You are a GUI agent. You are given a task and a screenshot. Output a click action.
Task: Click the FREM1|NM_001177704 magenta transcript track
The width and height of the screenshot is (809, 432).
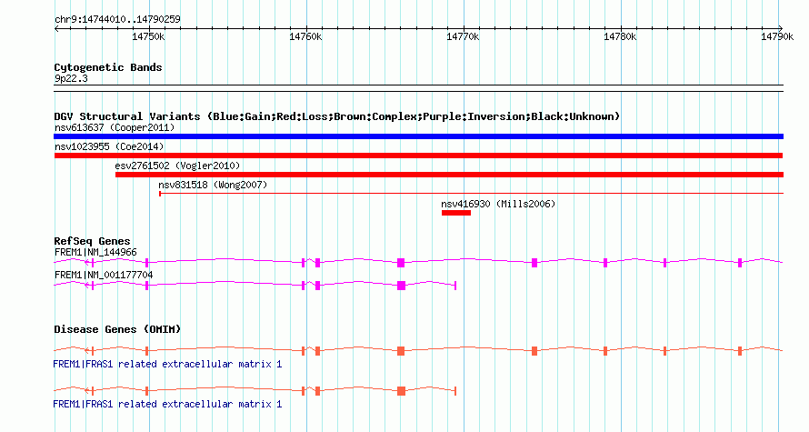pyautogui.click(x=255, y=285)
